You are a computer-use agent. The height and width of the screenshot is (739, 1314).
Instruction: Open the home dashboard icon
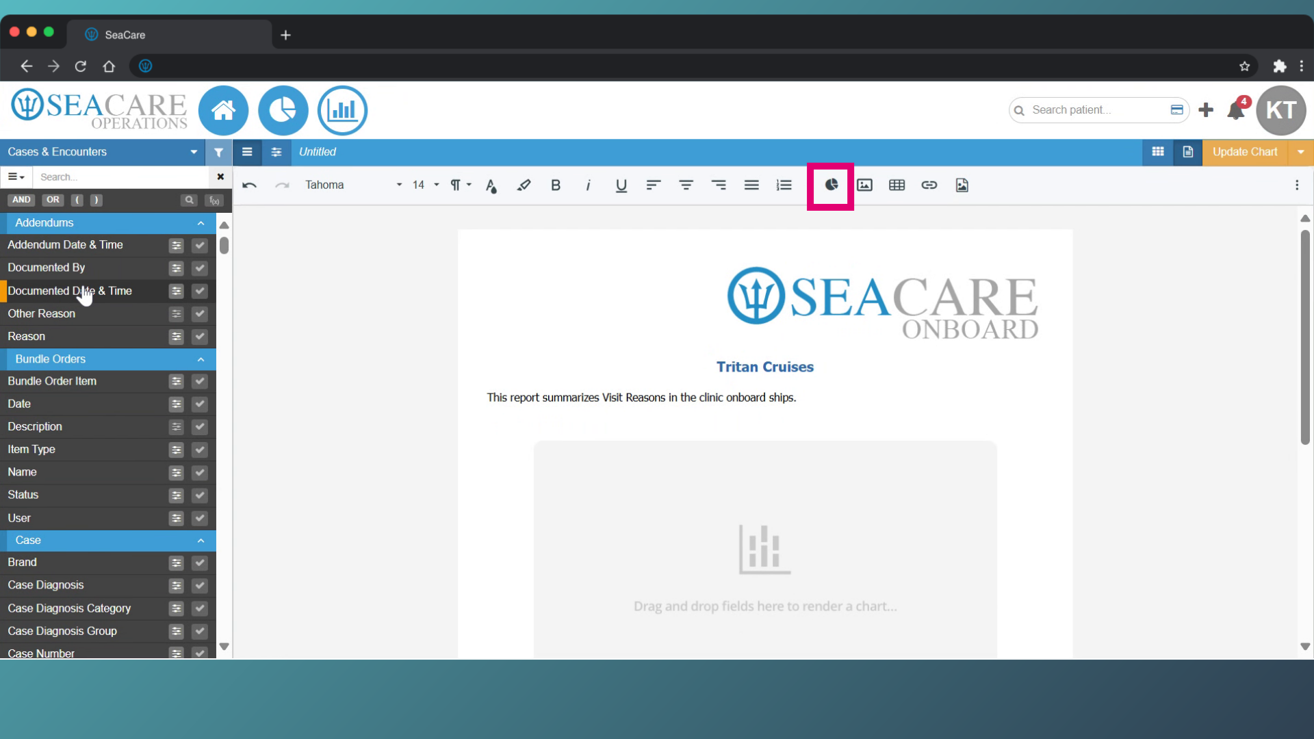[x=223, y=110]
